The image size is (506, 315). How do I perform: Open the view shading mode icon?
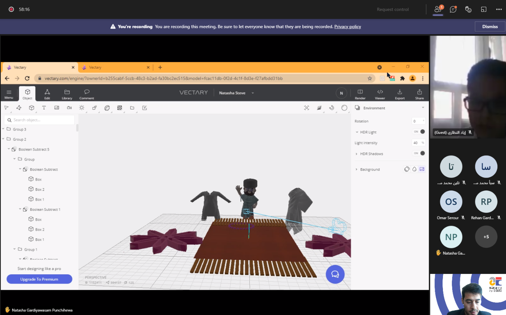click(319, 108)
